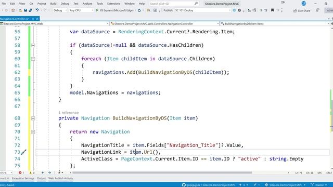Click GitHub repository status icon
This screenshot has width=333, height=187.
(x=184, y=185)
